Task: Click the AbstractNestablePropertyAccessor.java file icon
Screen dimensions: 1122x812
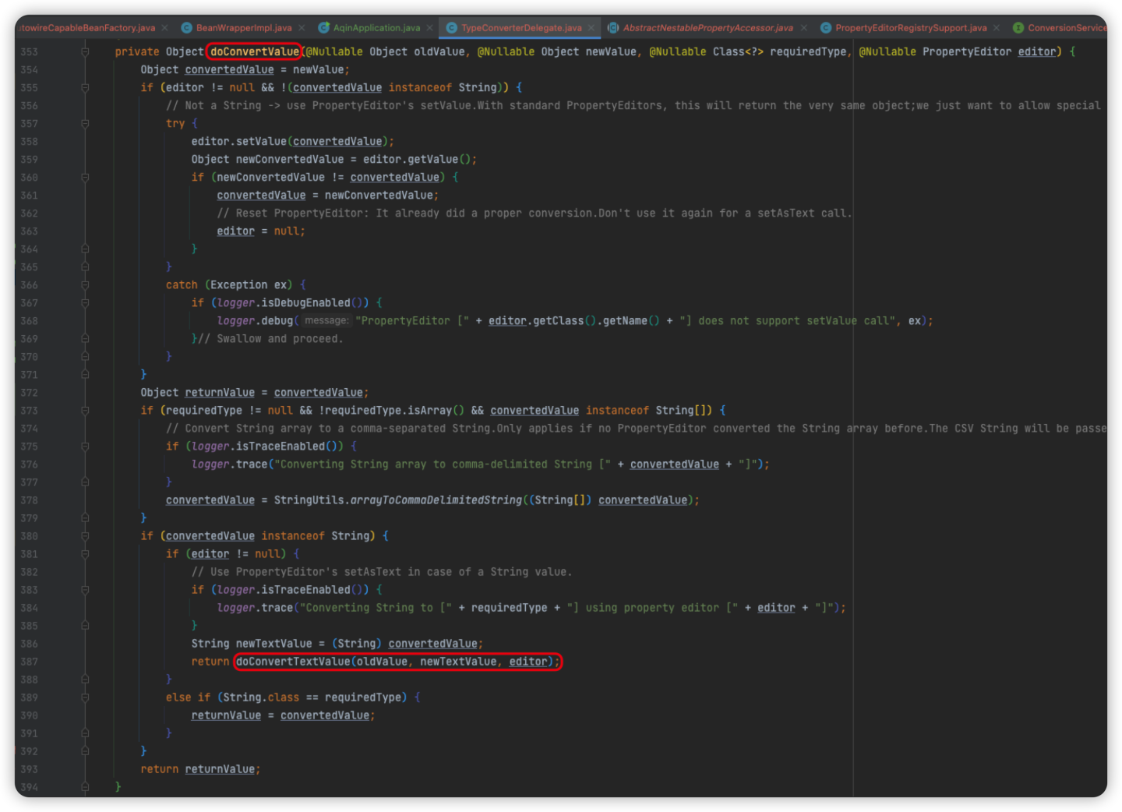Action: (x=613, y=28)
